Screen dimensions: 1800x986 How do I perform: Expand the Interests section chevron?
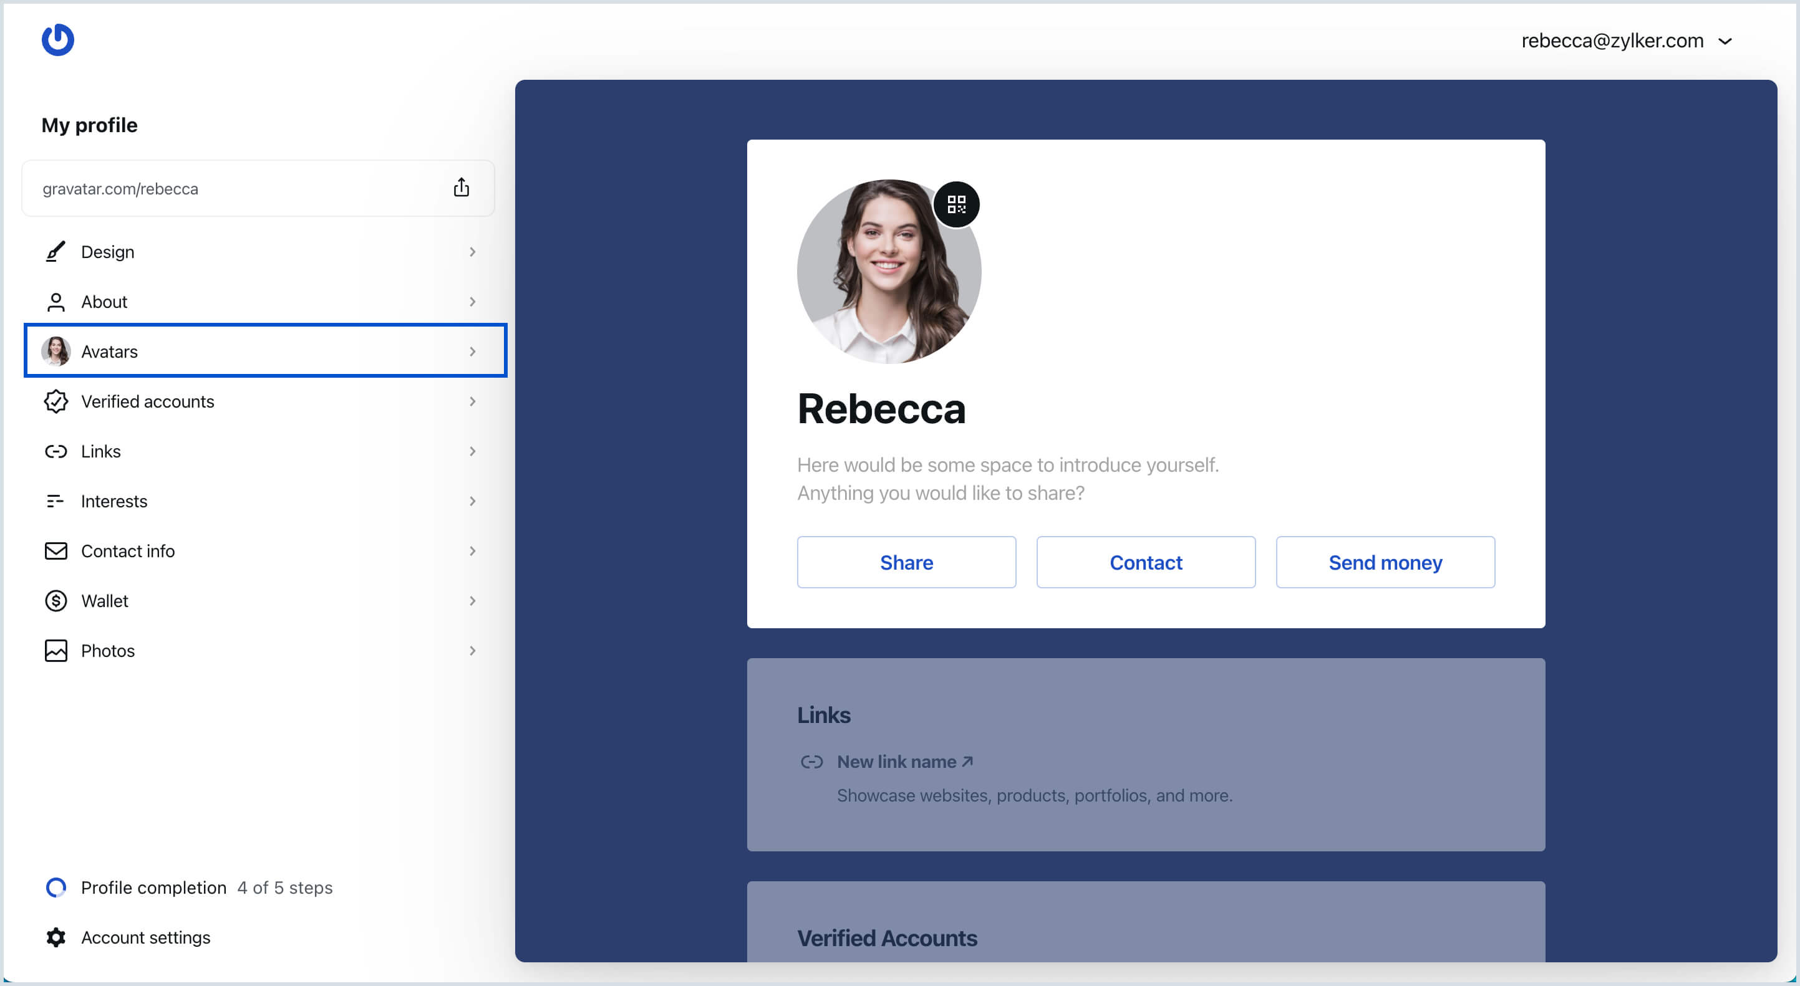coord(472,501)
